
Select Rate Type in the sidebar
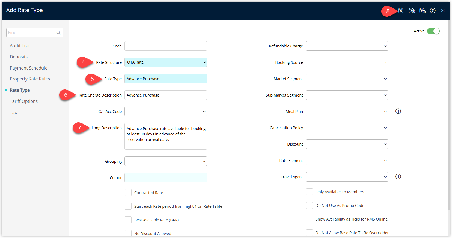20,90
